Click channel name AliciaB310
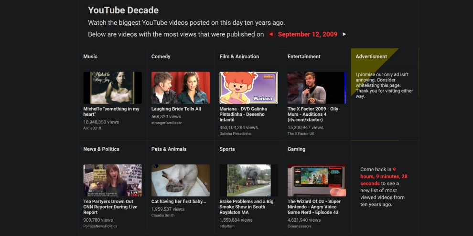Viewport: 473px width, 236px height. tap(92, 128)
